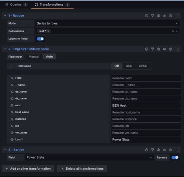184x177 pixels.
Task: Open the 3 - Sort by title
Action: (x=16, y=150)
